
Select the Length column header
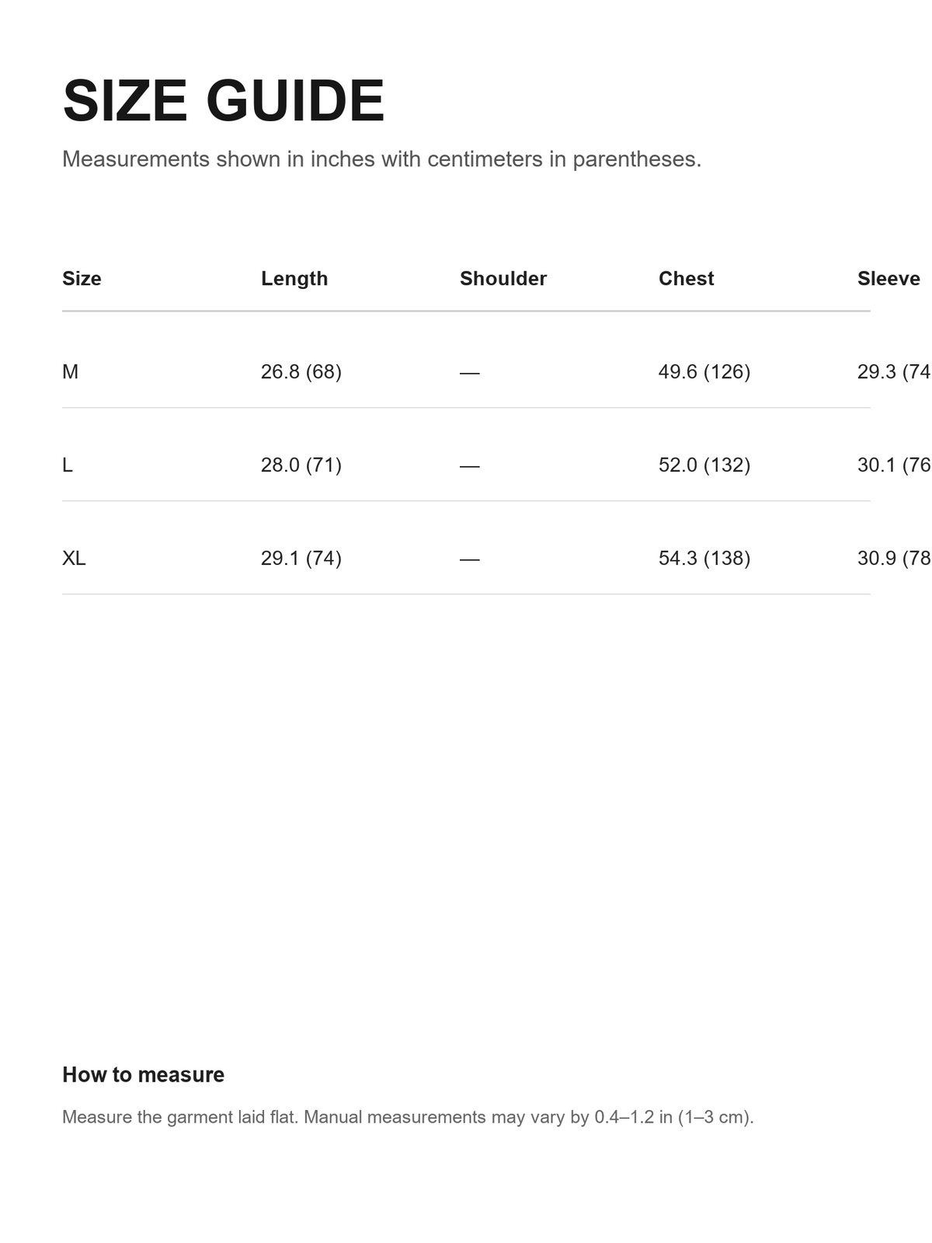point(294,279)
